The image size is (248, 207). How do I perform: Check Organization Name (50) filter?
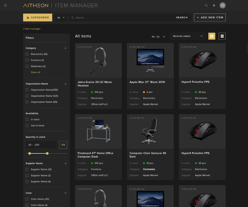pyautogui.click(x=27, y=102)
